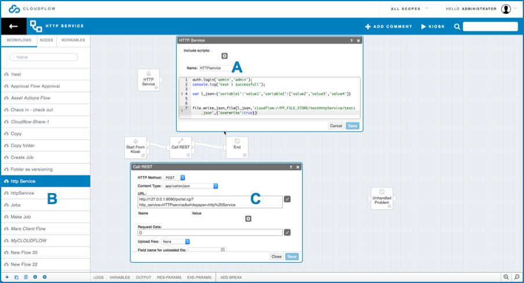Click inside the script code editor
524x283 pixels.
(270, 97)
